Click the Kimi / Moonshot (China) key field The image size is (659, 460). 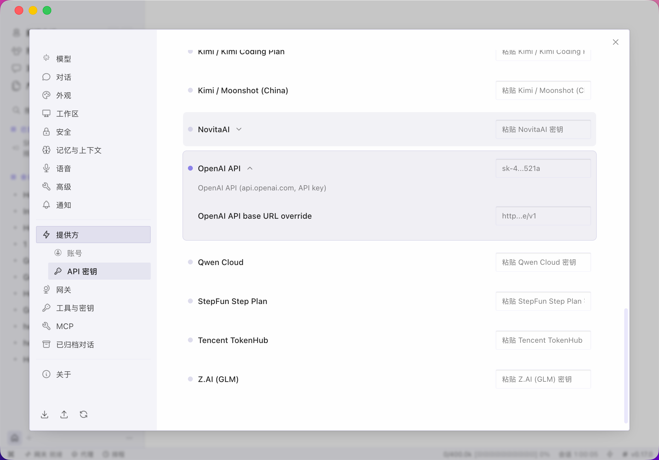tap(543, 90)
